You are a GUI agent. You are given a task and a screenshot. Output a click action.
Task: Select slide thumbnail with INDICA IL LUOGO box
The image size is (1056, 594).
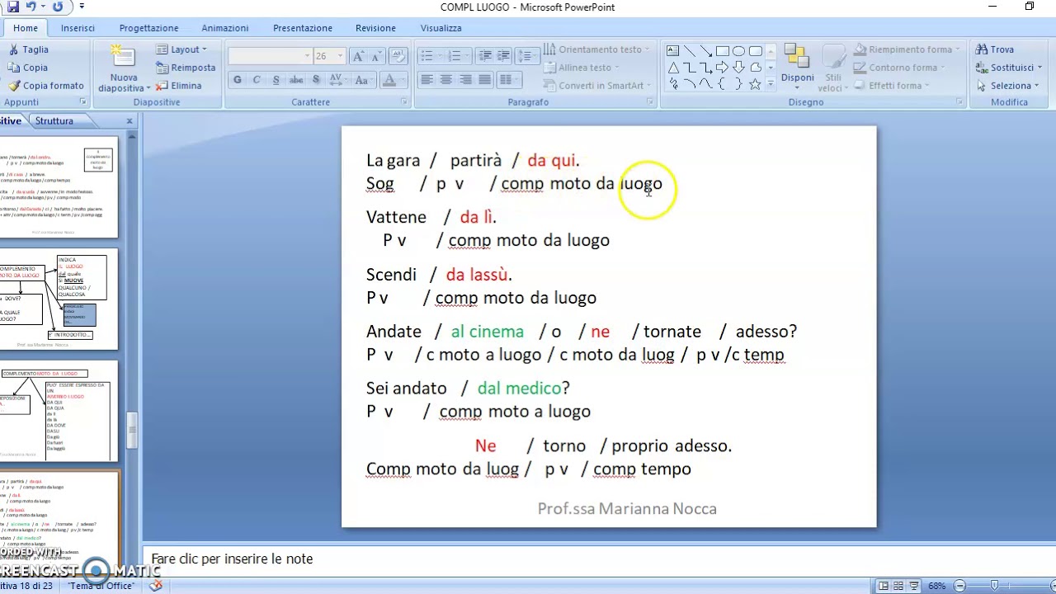click(x=59, y=299)
